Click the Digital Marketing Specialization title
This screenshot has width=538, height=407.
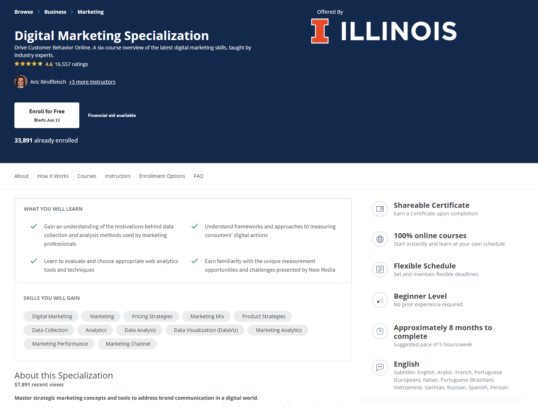pos(112,36)
